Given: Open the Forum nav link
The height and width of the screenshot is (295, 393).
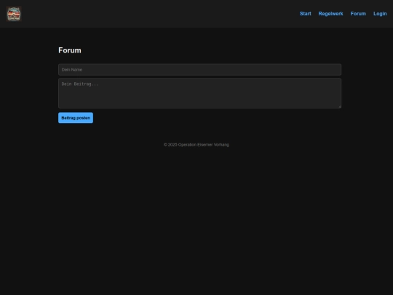Looking at the screenshot, I should (x=358, y=14).
